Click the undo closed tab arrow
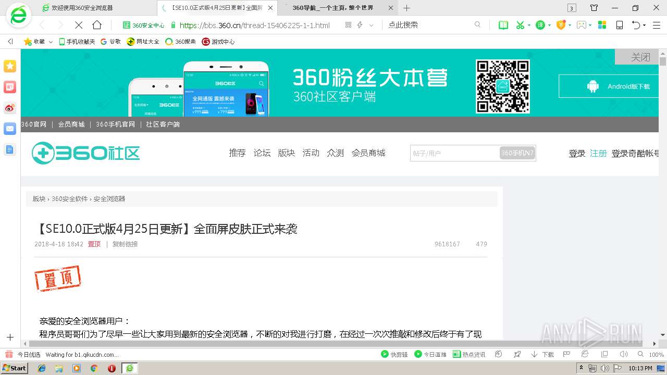This screenshot has width=667, height=375. coord(636,25)
